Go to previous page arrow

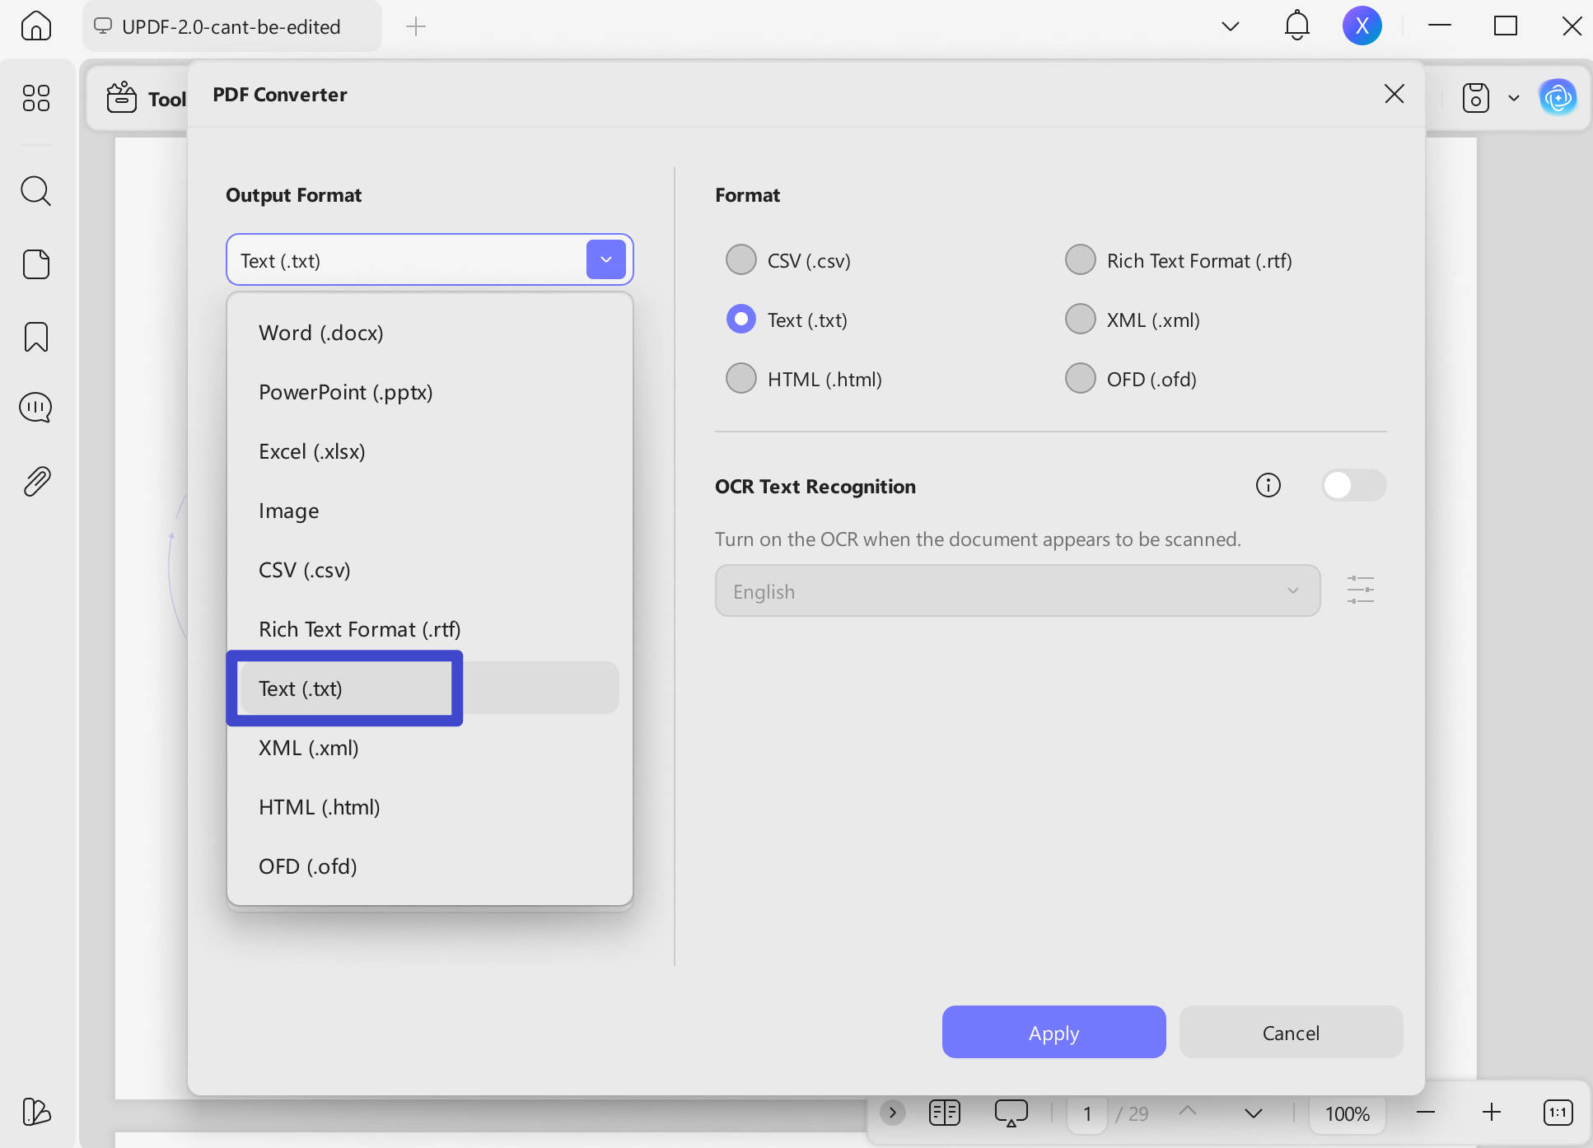(1188, 1112)
